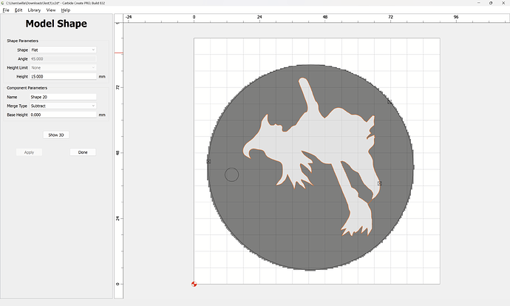Expand the Merge Type dropdown
The height and width of the screenshot is (306, 510).
point(63,106)
